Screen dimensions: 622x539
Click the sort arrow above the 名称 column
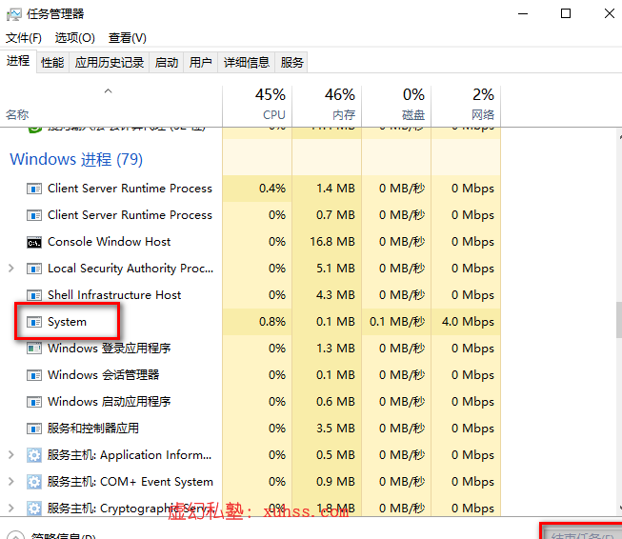pos(108,91)
